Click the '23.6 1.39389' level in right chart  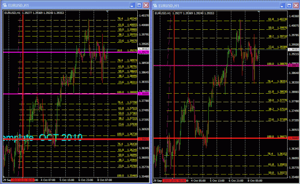tap(277, 47)
